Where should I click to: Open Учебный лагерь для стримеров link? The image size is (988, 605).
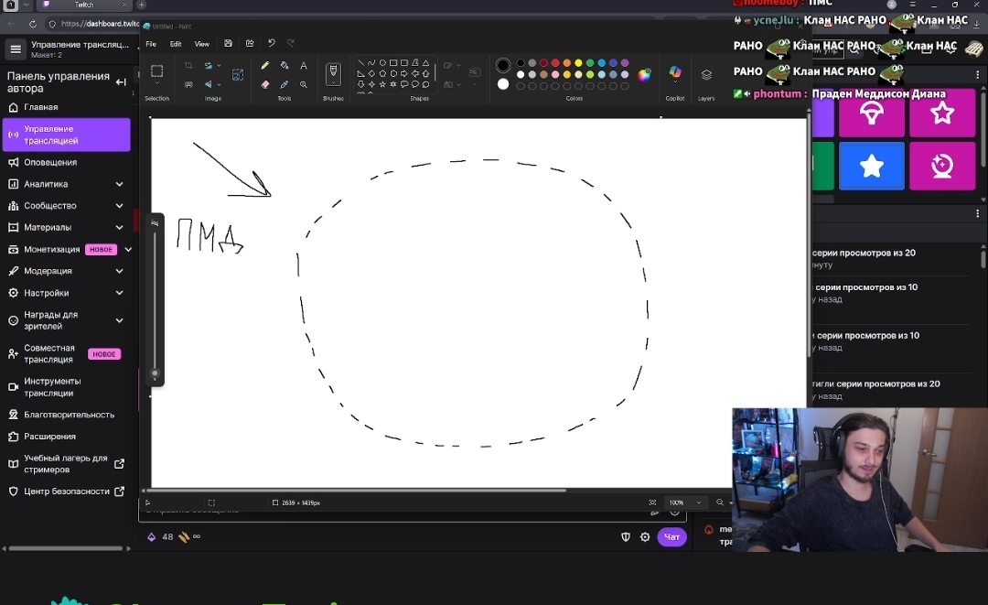[67, 464]
